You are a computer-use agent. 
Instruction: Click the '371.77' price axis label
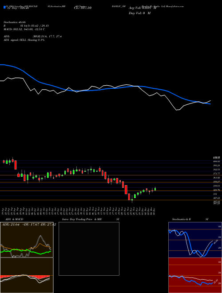[x=216, y=174]
